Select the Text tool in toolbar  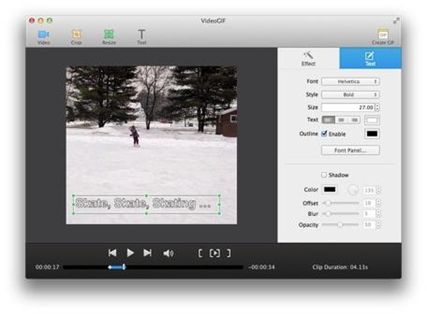142,37
